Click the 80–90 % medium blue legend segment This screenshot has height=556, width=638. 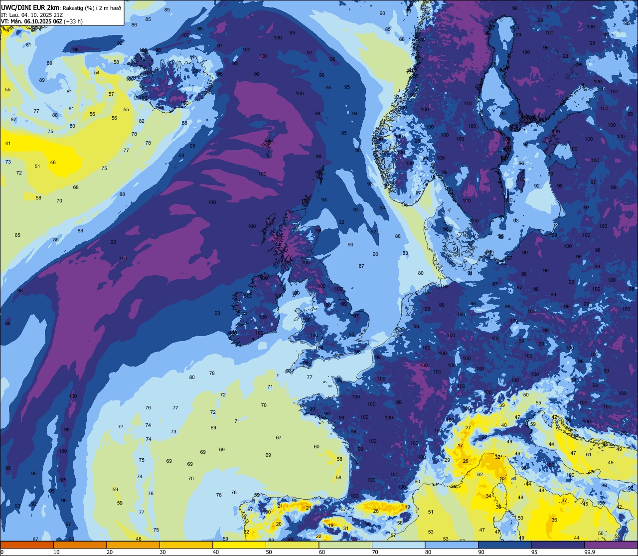point(452,545)
